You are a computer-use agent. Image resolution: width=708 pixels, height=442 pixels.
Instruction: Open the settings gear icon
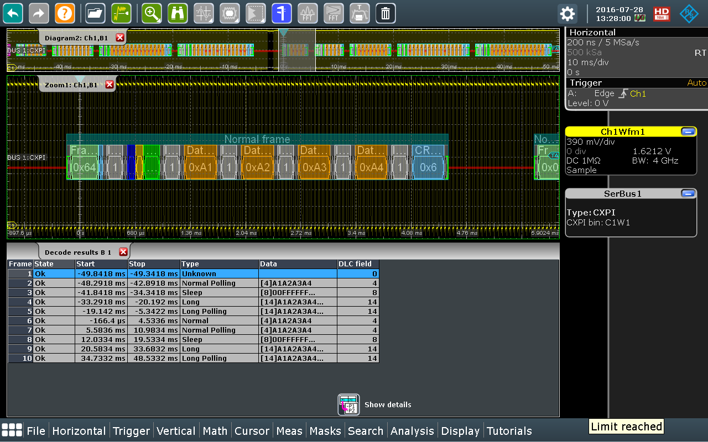click(x=567, y=13)
